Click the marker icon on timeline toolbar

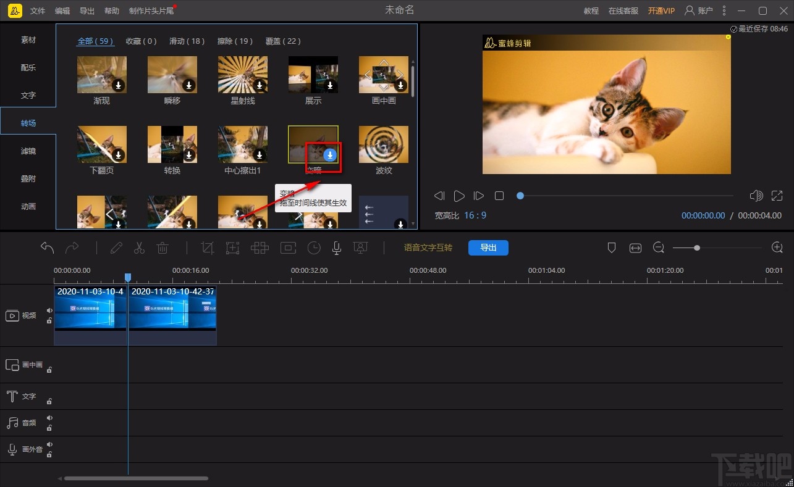tap(612, 248)
